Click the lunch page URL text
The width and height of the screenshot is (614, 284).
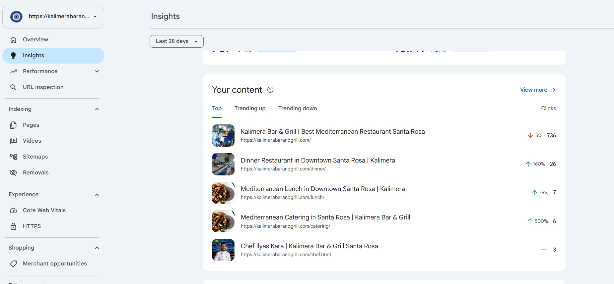coord(282,197)
